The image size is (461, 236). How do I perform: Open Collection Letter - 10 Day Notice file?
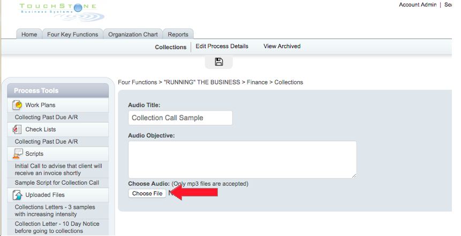coord(58,227)
